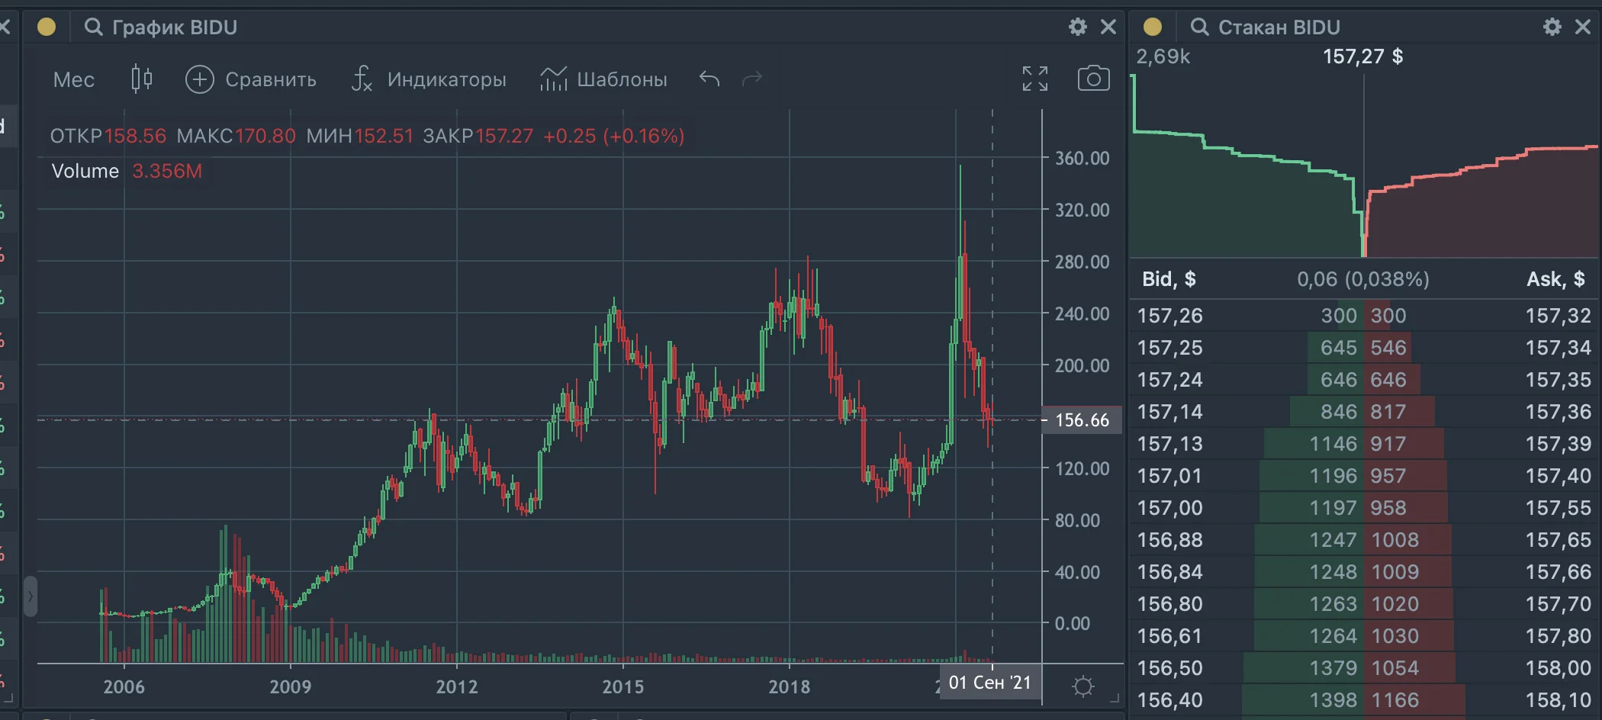The width and height of the screenshot is (1602, 720).
Task: Click the 2015 label on time axis
Action: pos(622,686)
